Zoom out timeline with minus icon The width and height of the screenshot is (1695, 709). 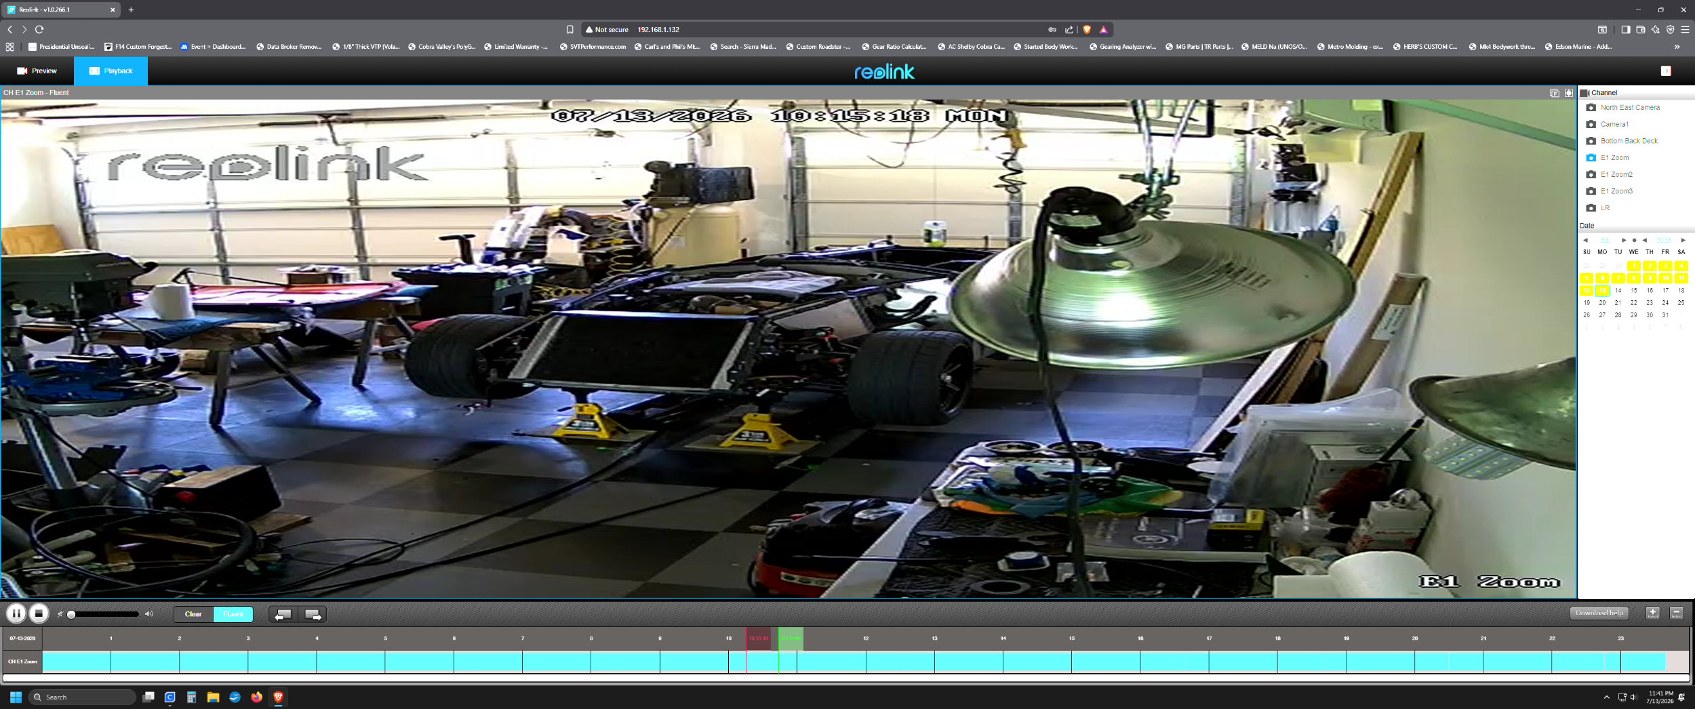(x=1677, y=613)
